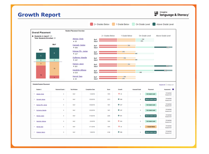209x154 pixels.
Task: Click the BoY red segment labeled 15
Action: (41, 72)
